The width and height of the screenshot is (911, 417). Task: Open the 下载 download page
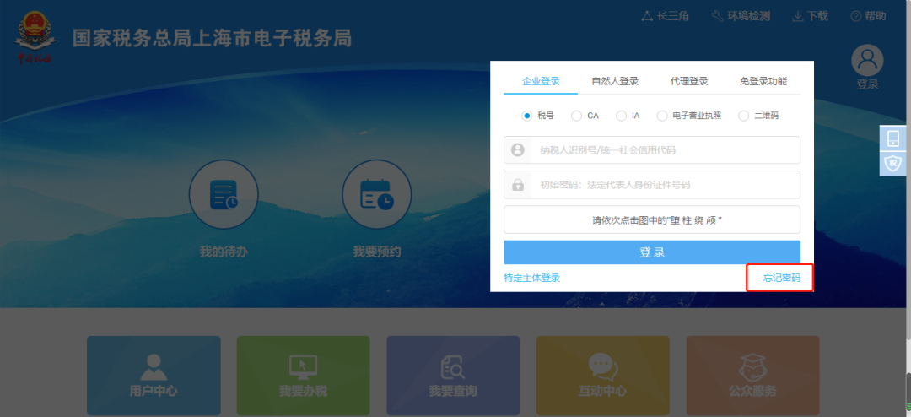point(811,16)
